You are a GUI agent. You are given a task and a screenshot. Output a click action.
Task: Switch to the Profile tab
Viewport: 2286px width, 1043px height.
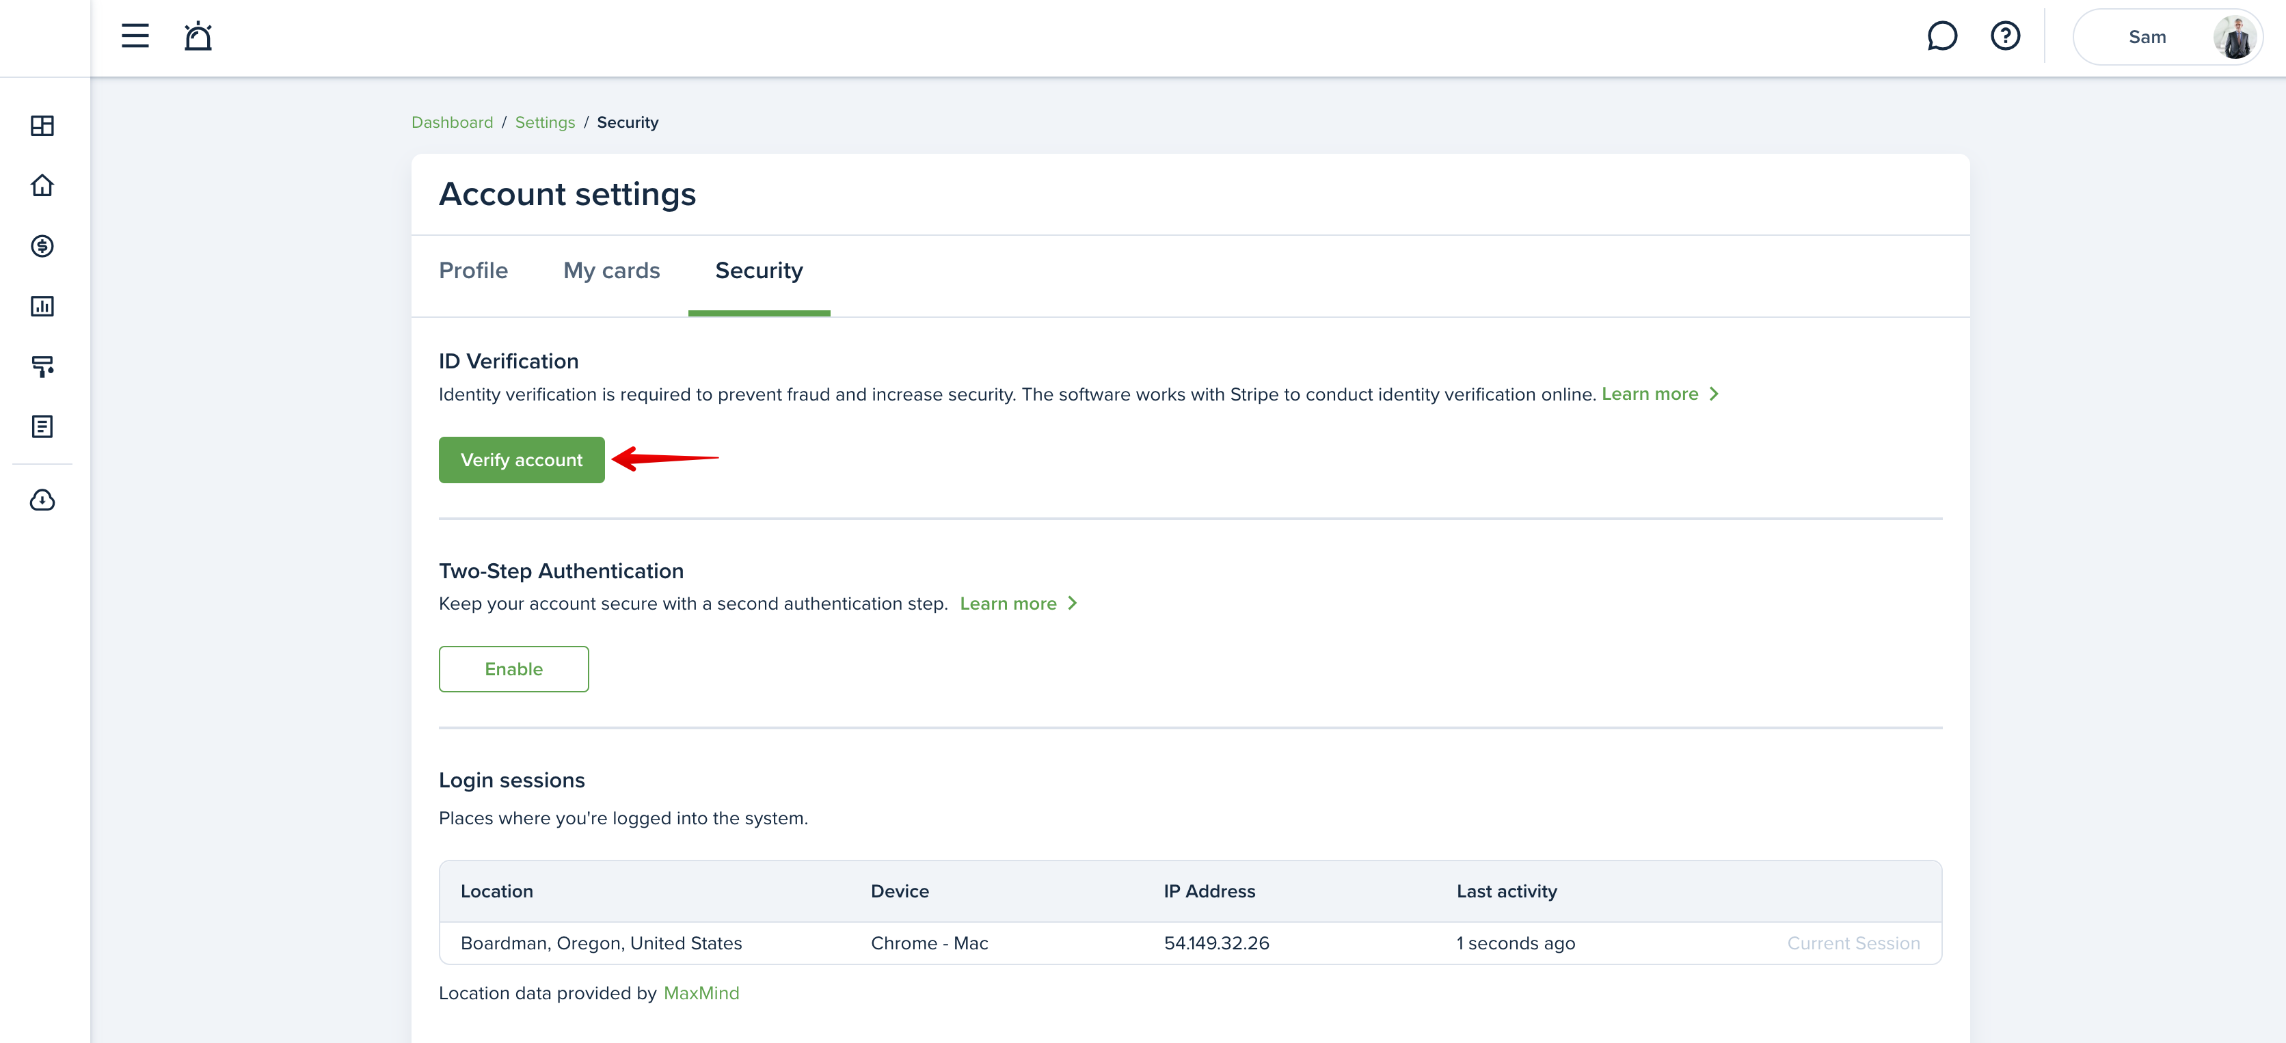coord(473,271)
